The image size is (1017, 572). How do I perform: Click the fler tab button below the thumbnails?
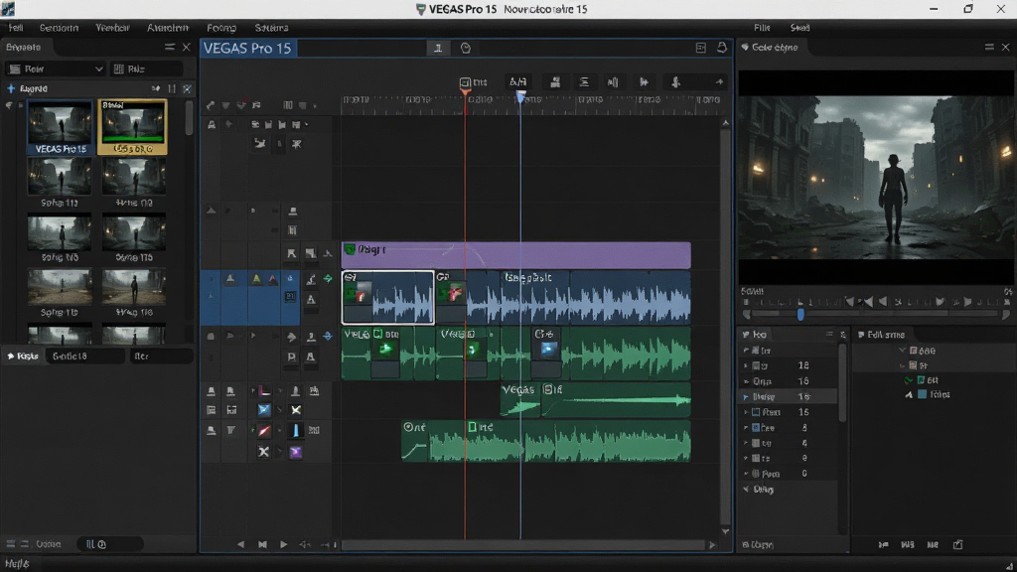pos(161,357)
